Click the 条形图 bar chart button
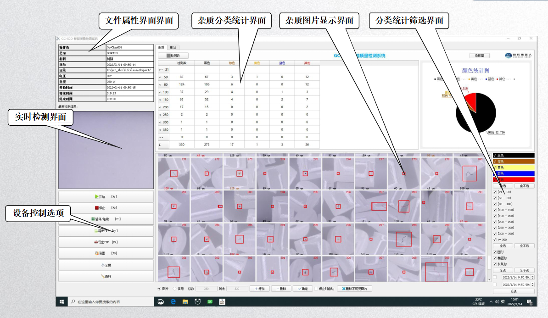Viewport: 548px width, 318px height. [x=479, y=55]
